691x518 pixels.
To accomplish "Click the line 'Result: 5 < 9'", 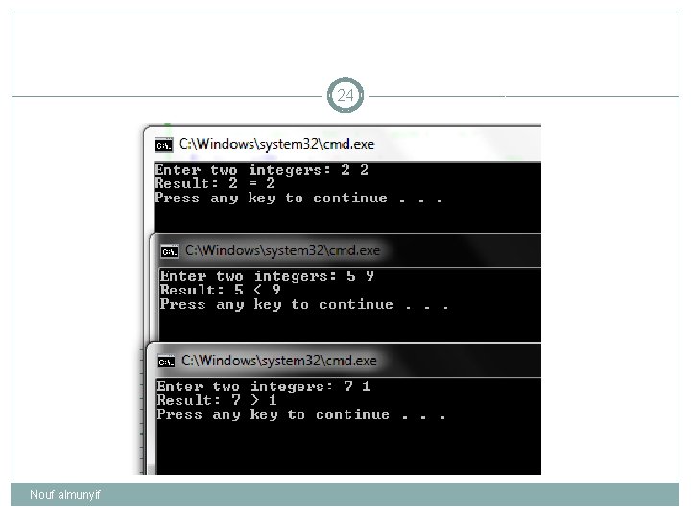I will pos(221,290).
